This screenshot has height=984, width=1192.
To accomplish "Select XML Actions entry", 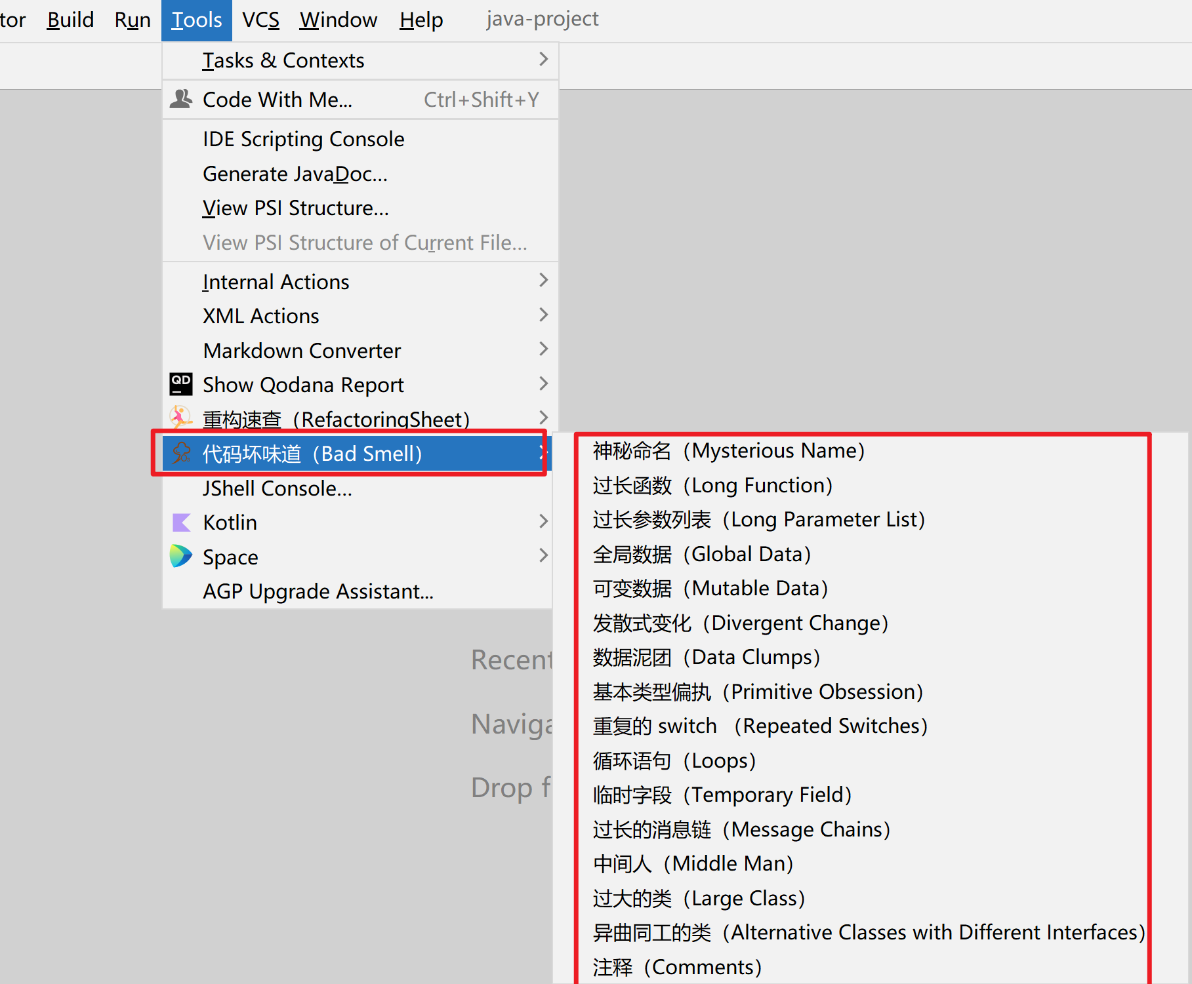I will (360, 316).
